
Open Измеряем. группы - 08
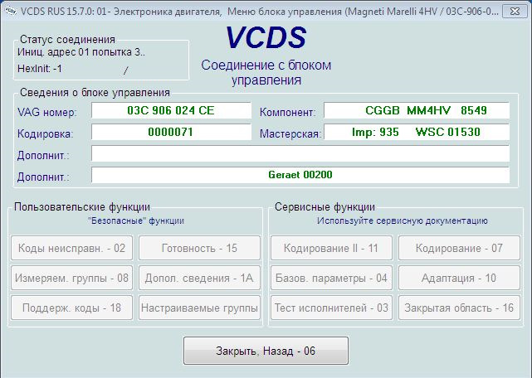coord(71,278)
